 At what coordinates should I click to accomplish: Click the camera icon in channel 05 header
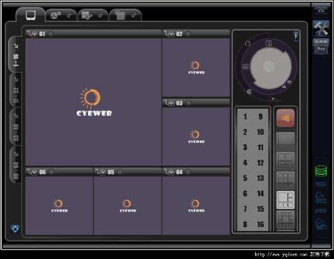click(101, 172)
